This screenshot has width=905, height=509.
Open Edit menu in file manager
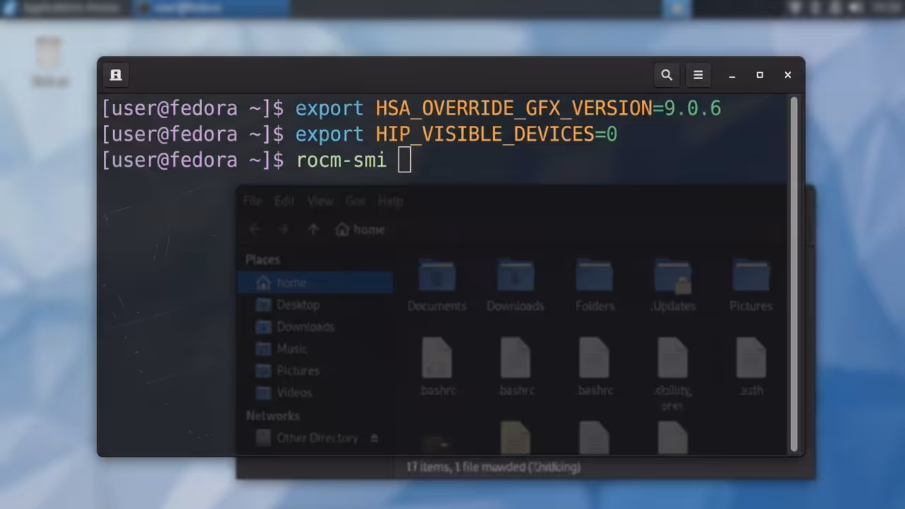tap(284, 201)
